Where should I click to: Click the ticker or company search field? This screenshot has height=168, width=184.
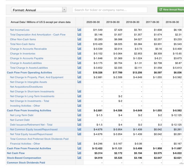110,10
